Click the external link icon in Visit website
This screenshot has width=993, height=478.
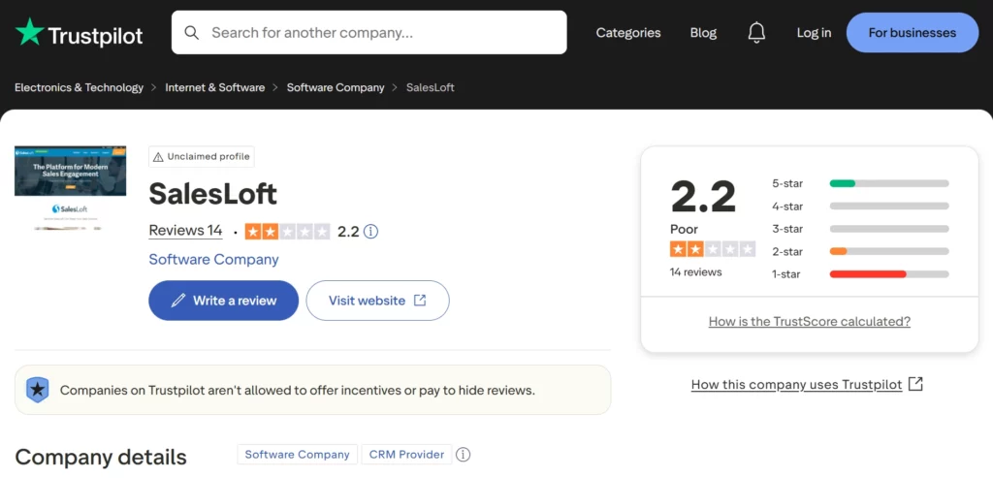[x=420, y=301]
